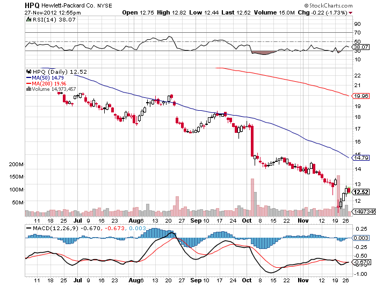Click the Low 12.44 value
The image size is (376, 285).
(x=204, y=12)
